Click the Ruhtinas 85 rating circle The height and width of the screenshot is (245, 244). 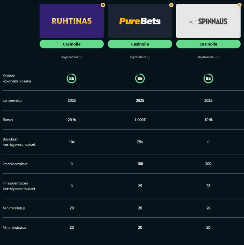[72, 78]
